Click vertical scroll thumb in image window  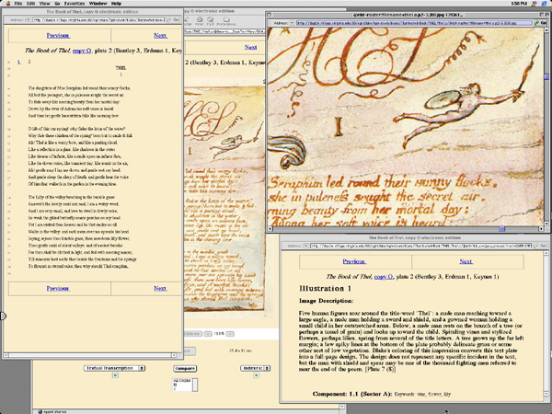(x=546, y=76)
